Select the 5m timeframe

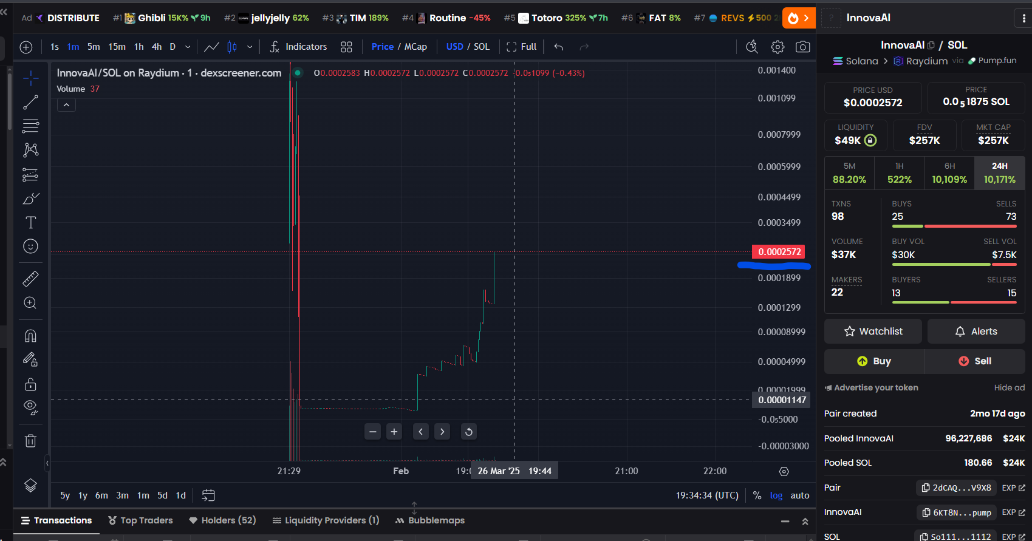click(x=94, y=47)
